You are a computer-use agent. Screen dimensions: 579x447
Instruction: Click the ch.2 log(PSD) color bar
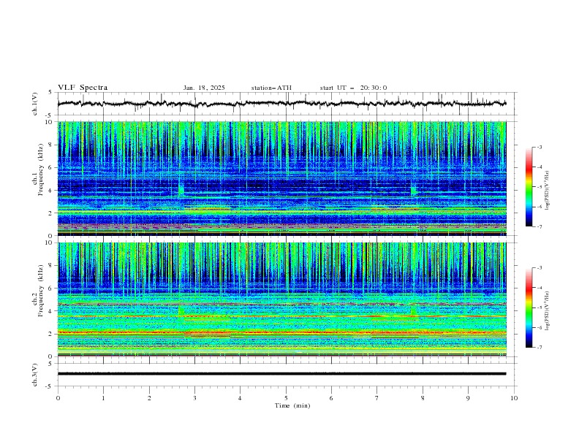click(529, 307)
